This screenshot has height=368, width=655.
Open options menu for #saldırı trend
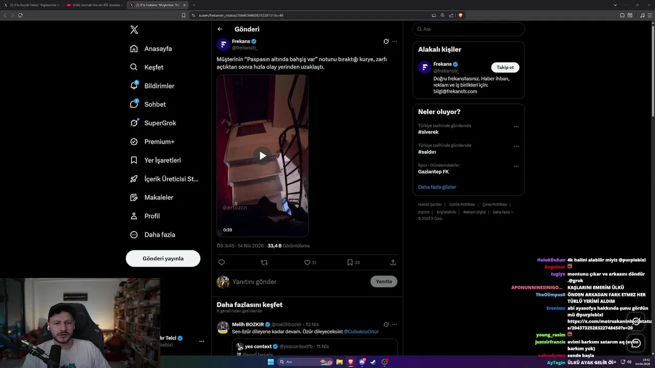[x=516, y=146]
